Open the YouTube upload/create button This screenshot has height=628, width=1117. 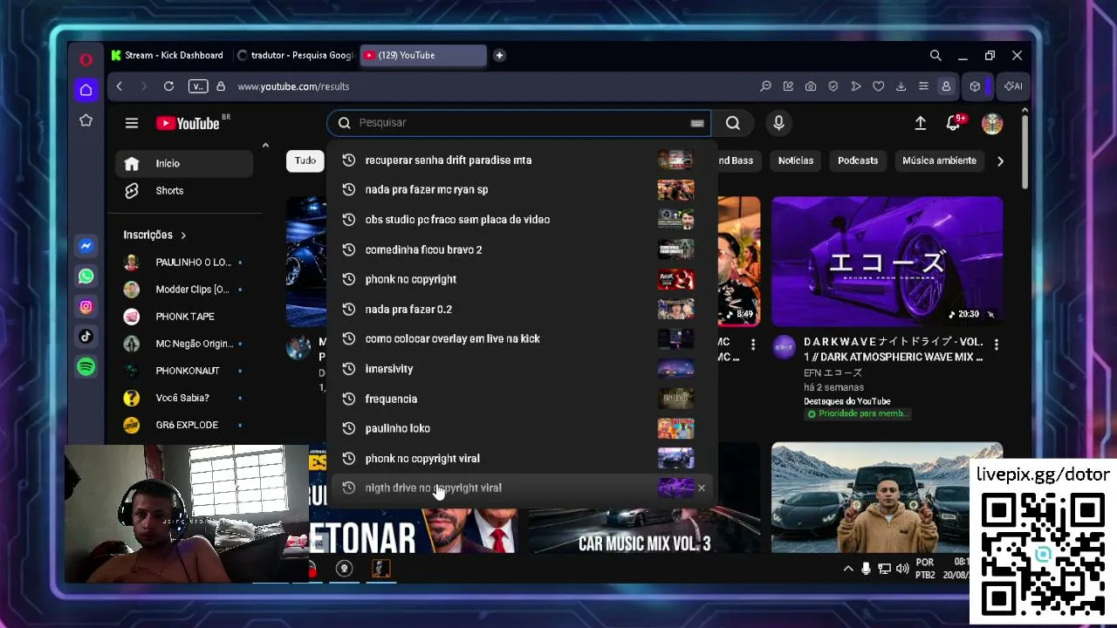coord(920,123)
